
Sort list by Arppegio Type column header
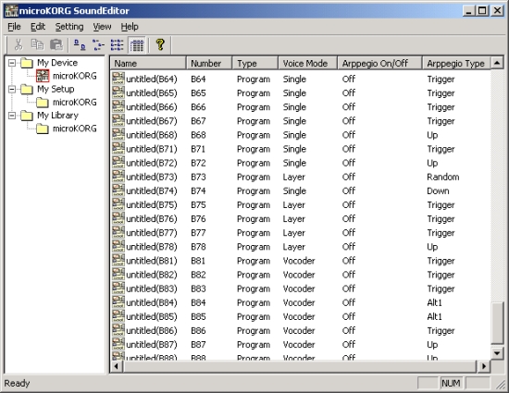pos(456,63)
